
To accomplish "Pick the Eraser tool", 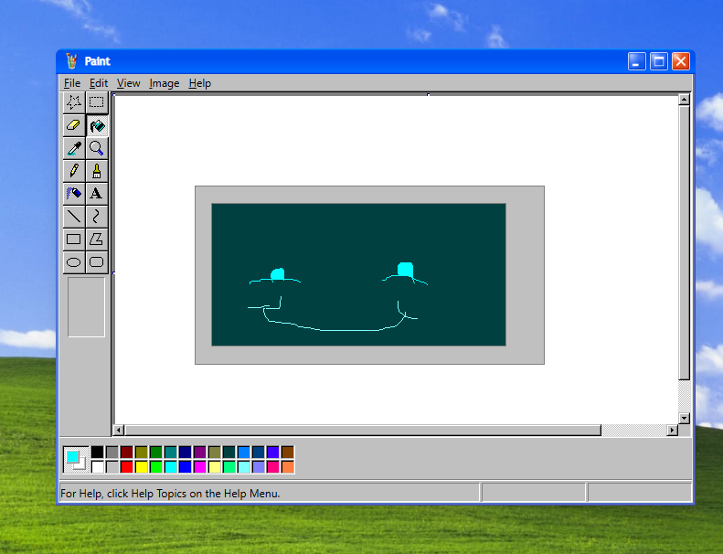I will pyautogui.click(x=74, y=125).
